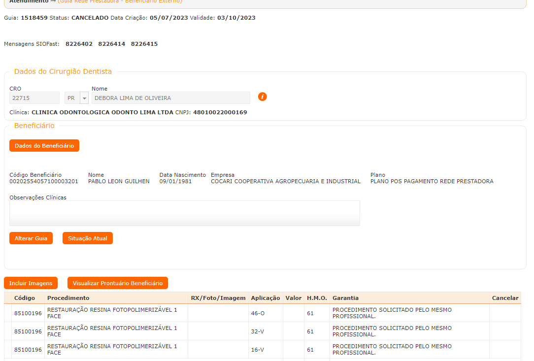Click the Procedimento column header
This screenshot has height=361, width=534.
tap(68, 298)
